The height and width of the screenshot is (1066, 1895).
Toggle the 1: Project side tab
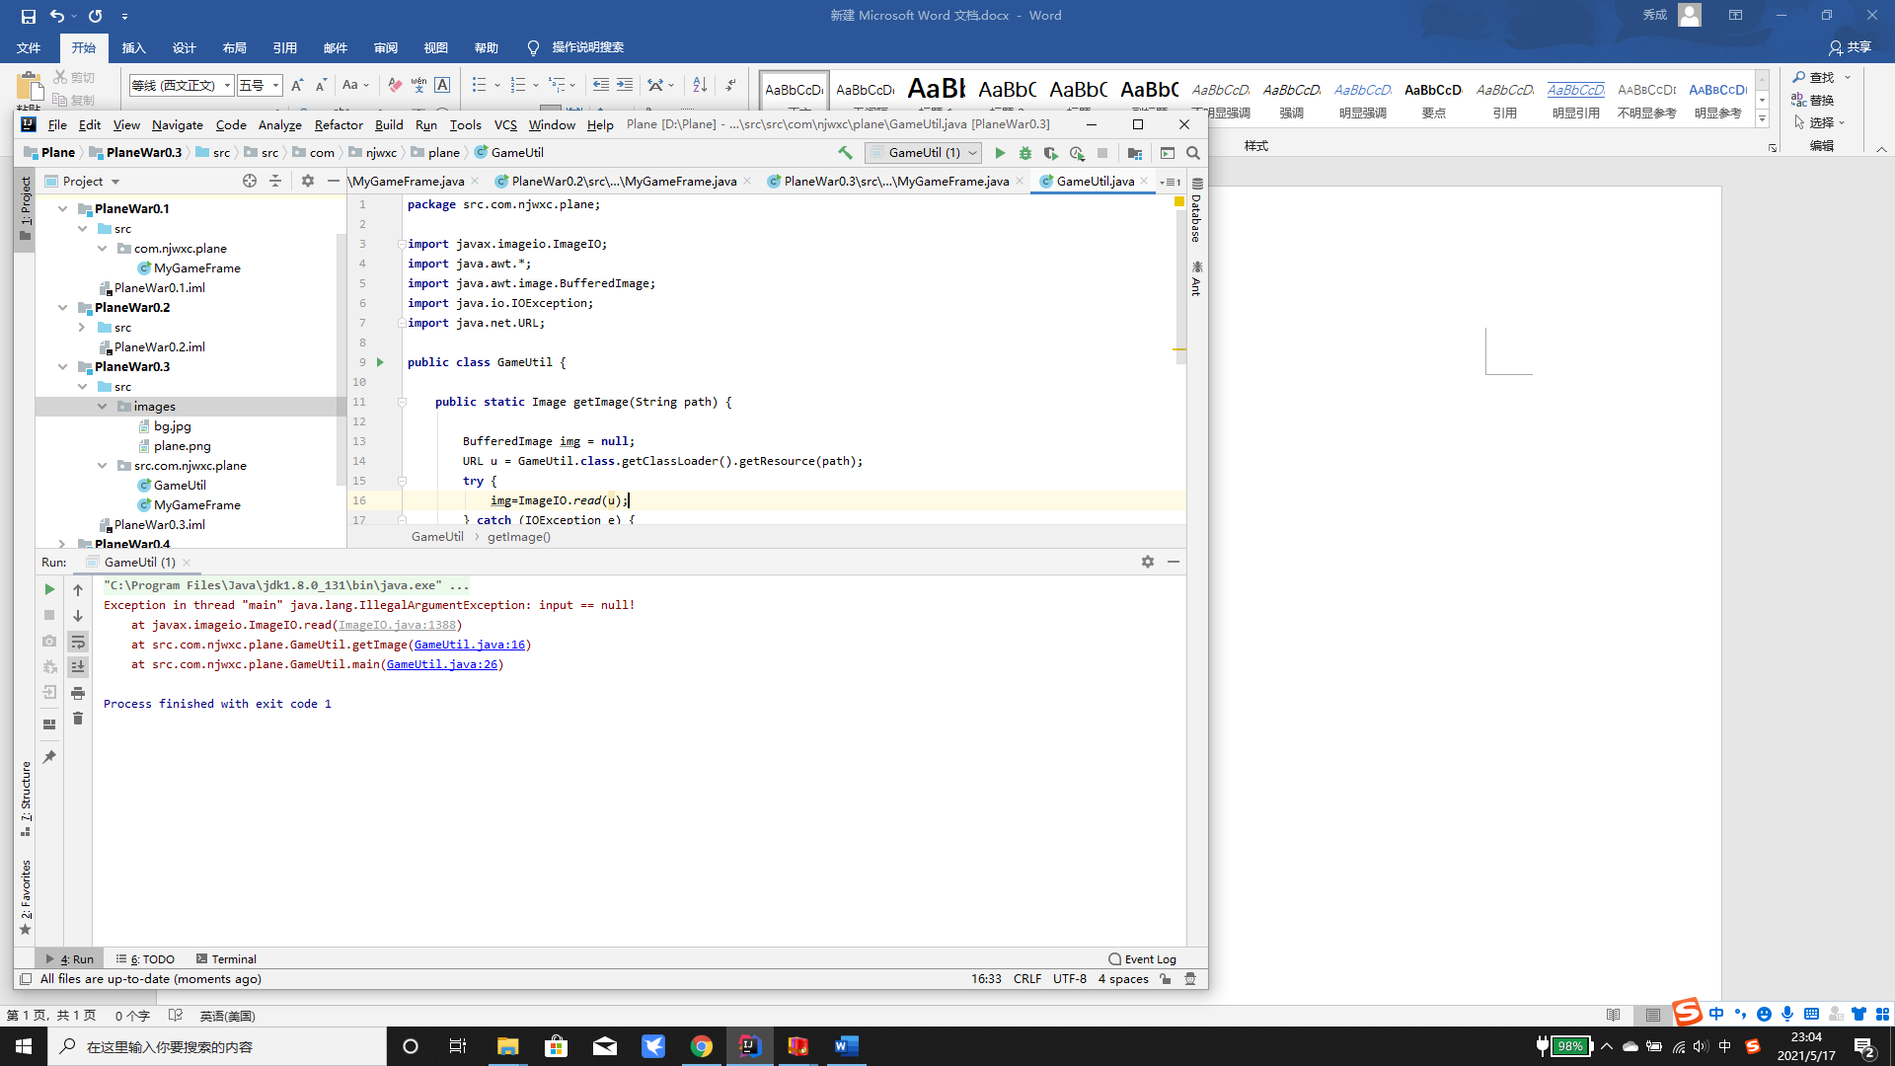click(x=26, y=209)
